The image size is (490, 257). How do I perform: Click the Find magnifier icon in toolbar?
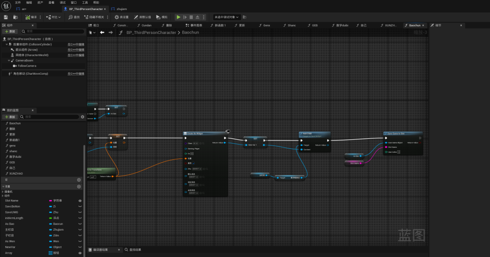coord(70,17)
